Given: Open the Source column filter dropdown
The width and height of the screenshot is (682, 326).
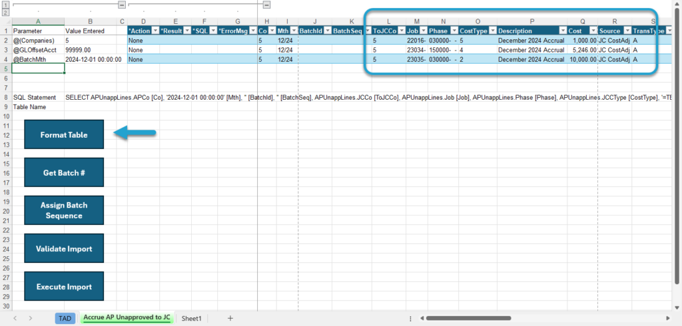Looking at the screenshot, I should 627,31.
